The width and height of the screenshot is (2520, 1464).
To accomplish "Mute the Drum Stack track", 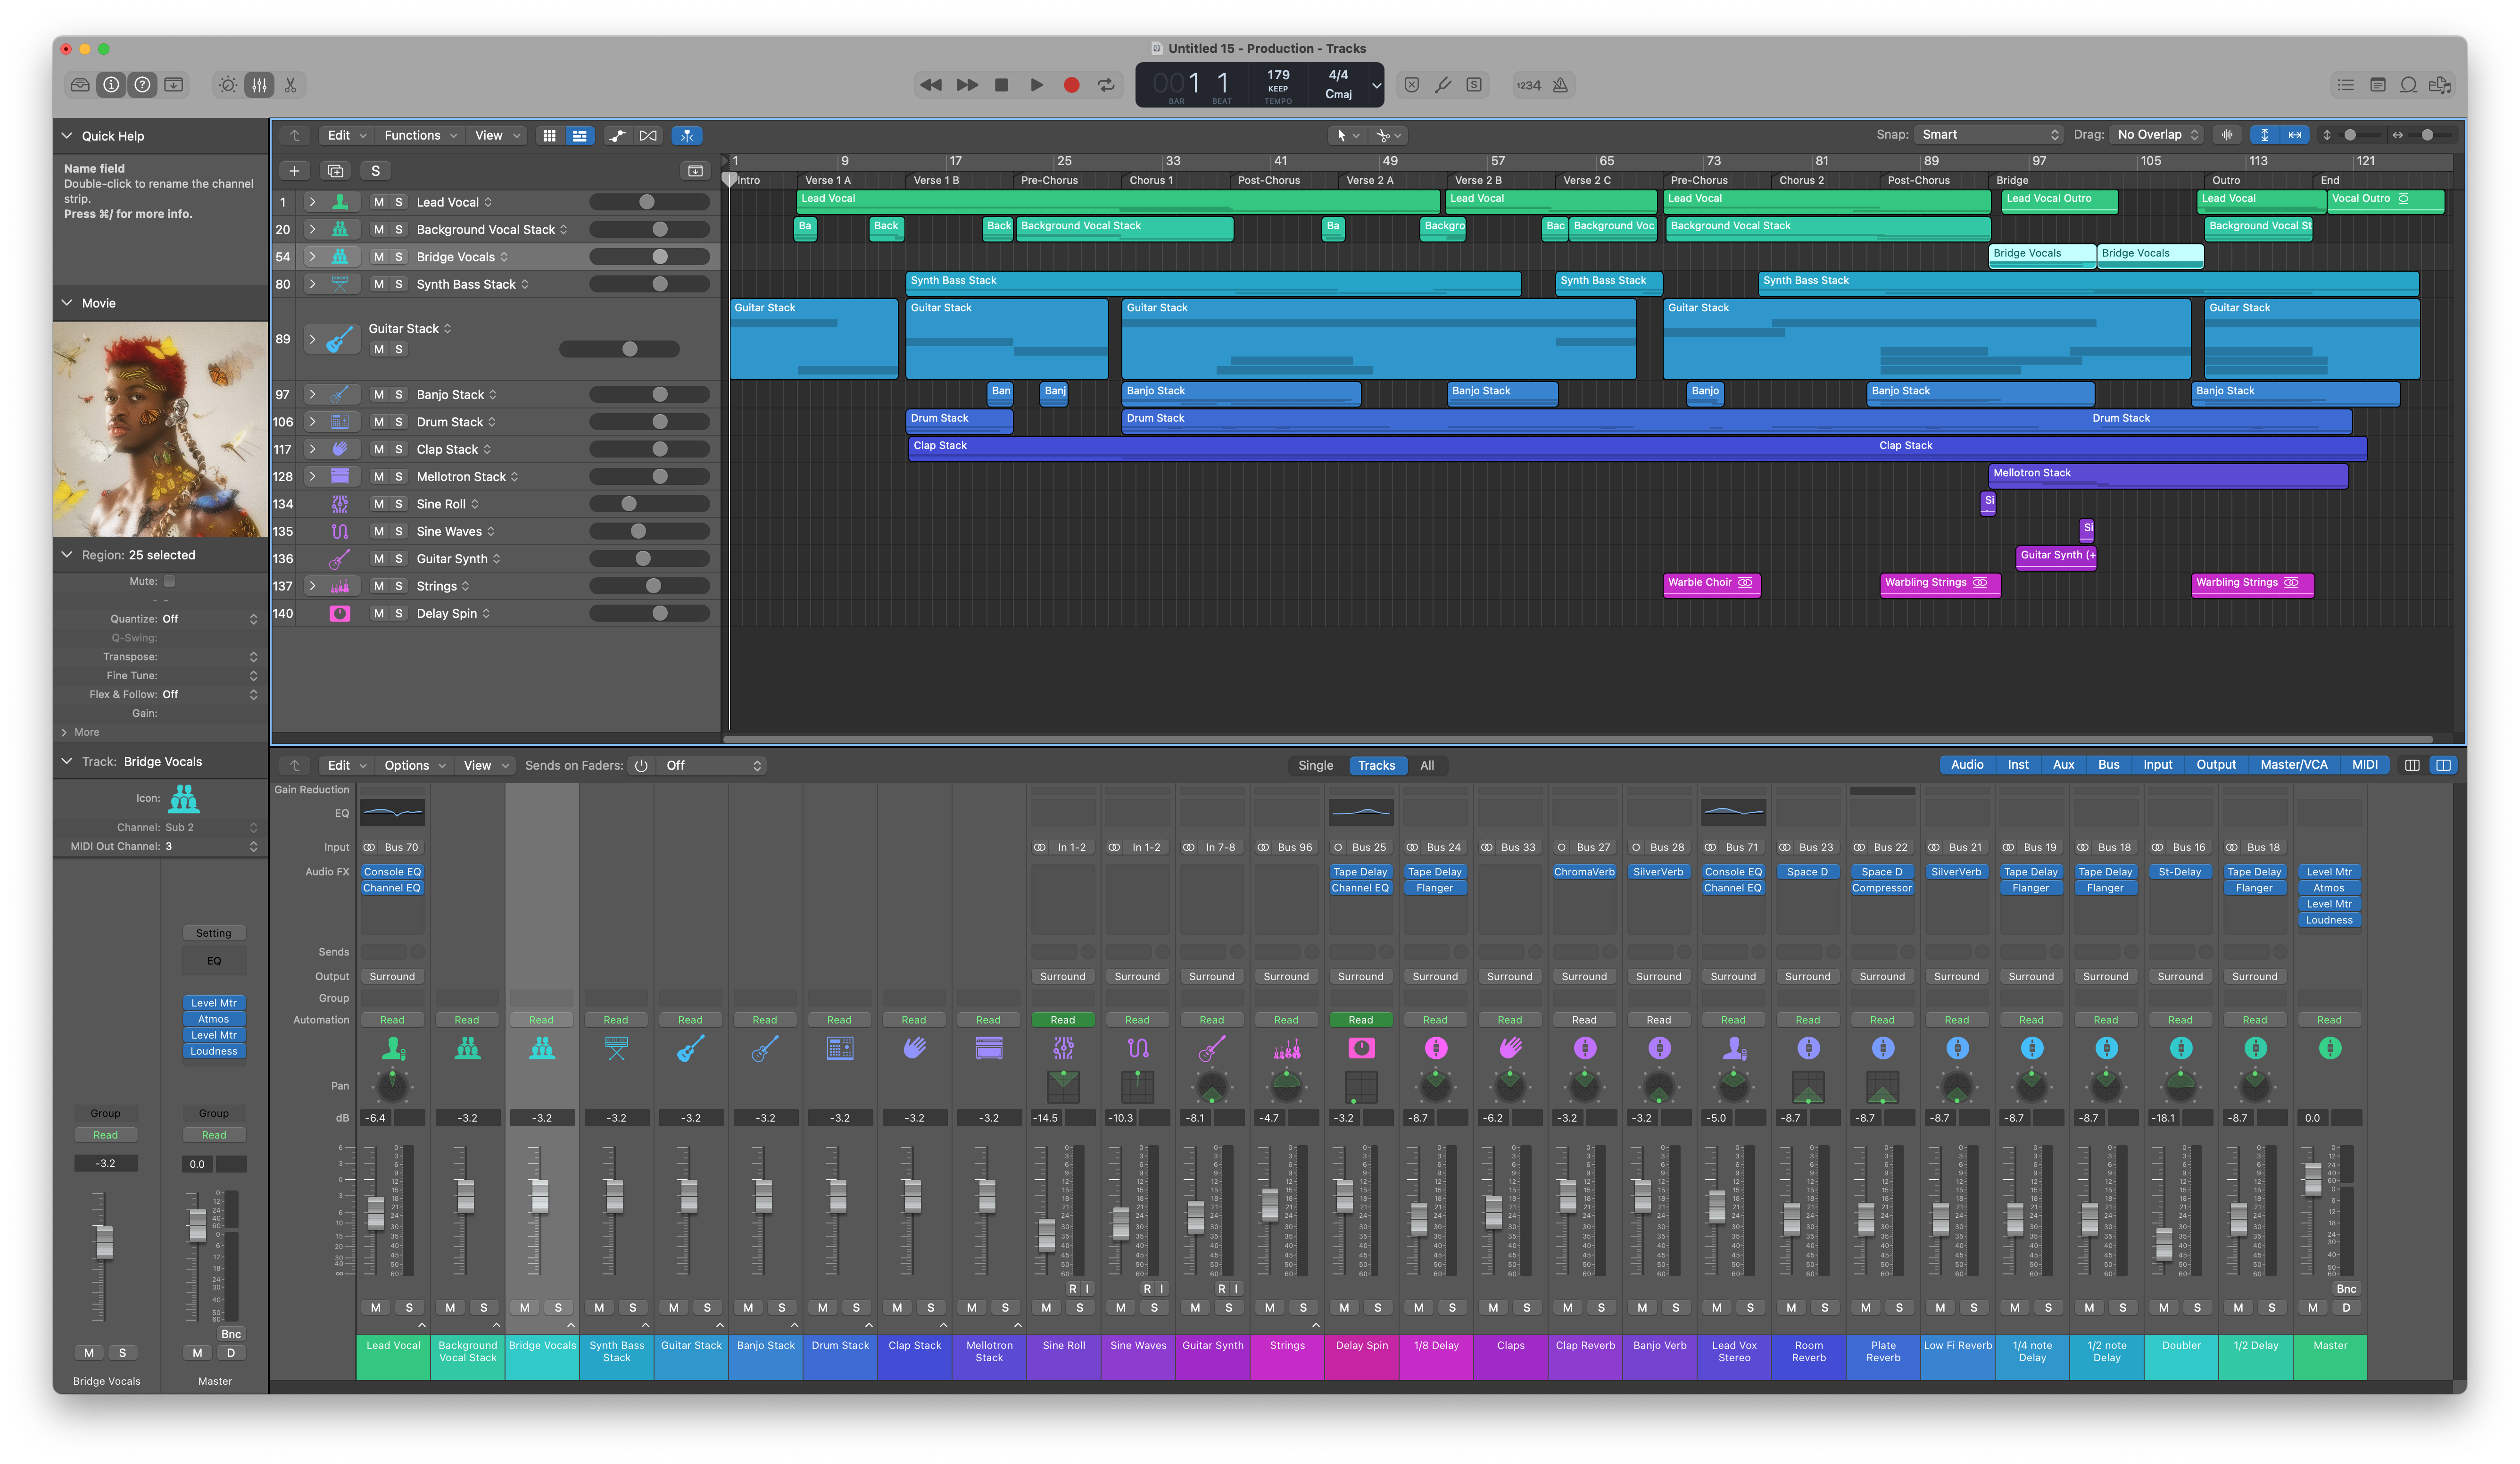I will click(378, 422).
